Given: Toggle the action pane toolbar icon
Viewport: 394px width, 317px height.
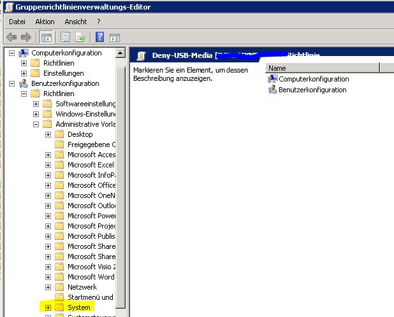Looking at the screenshot, I should [x=115, y=37].
